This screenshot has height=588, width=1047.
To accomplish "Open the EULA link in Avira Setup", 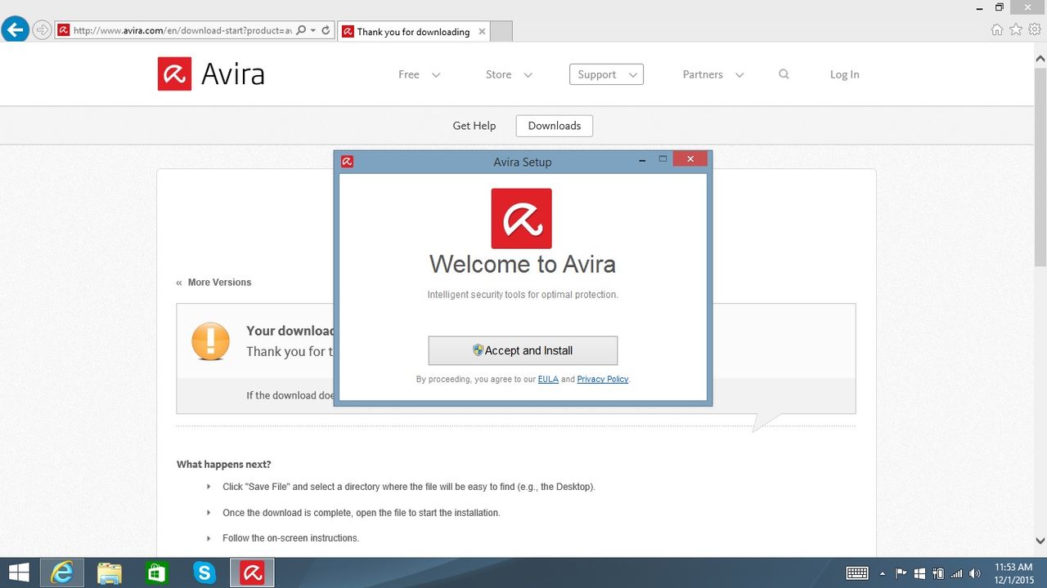I will (x=548, y=380).
